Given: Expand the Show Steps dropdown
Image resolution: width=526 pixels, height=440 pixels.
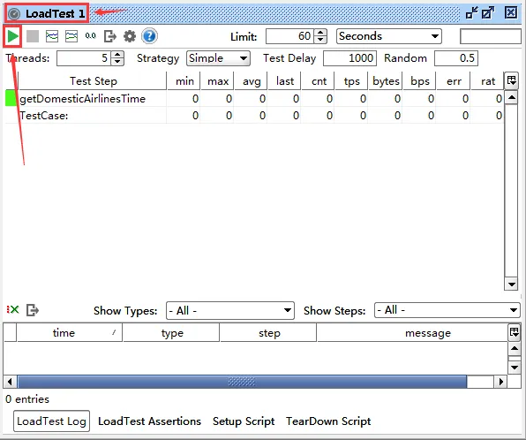Looking at the screenshot, I should click(447, 310).
